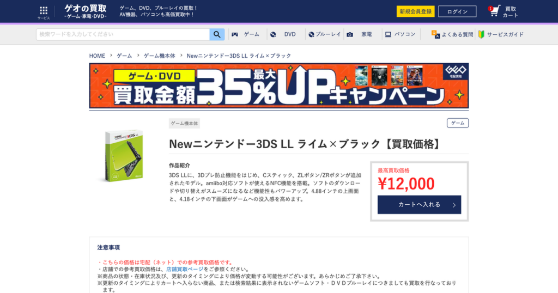The image size is (558, 293).
Task: Click the camera icon for 家電
Action: [x=350, y=34]
